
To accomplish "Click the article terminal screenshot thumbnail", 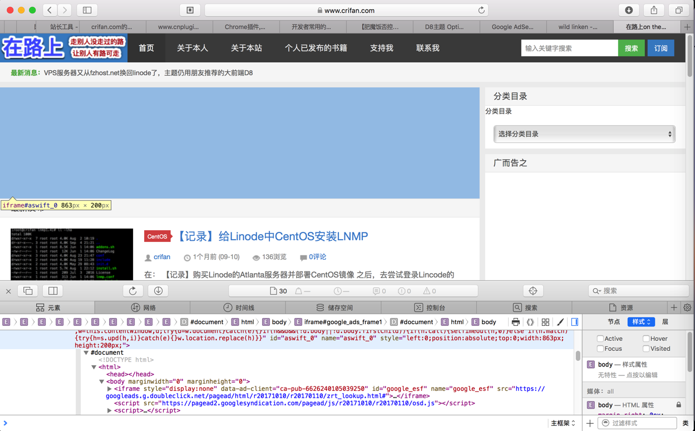I will click(x=72, y=254).
